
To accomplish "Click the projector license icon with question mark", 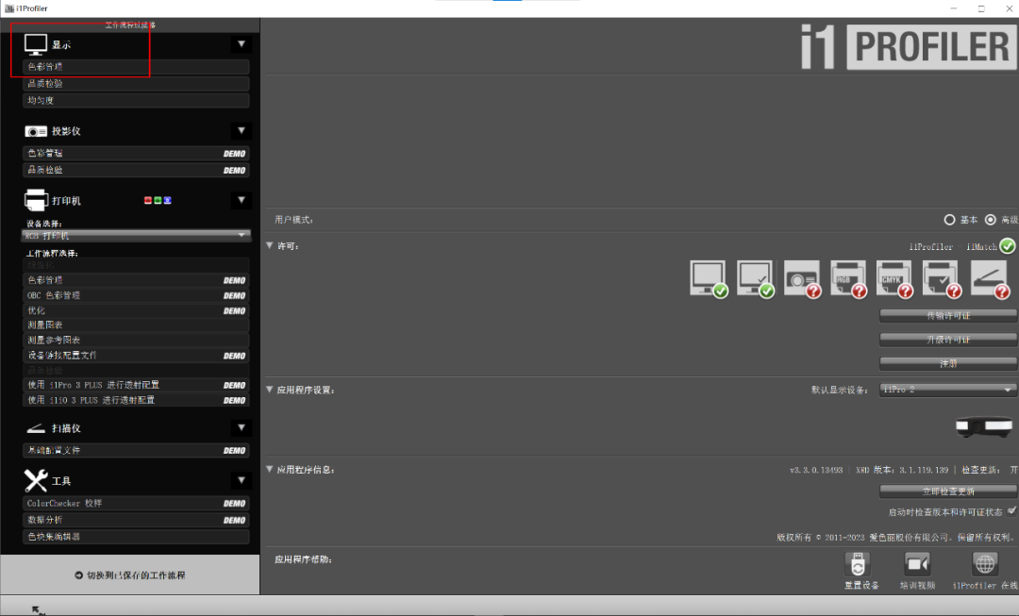I will point(802,279).
